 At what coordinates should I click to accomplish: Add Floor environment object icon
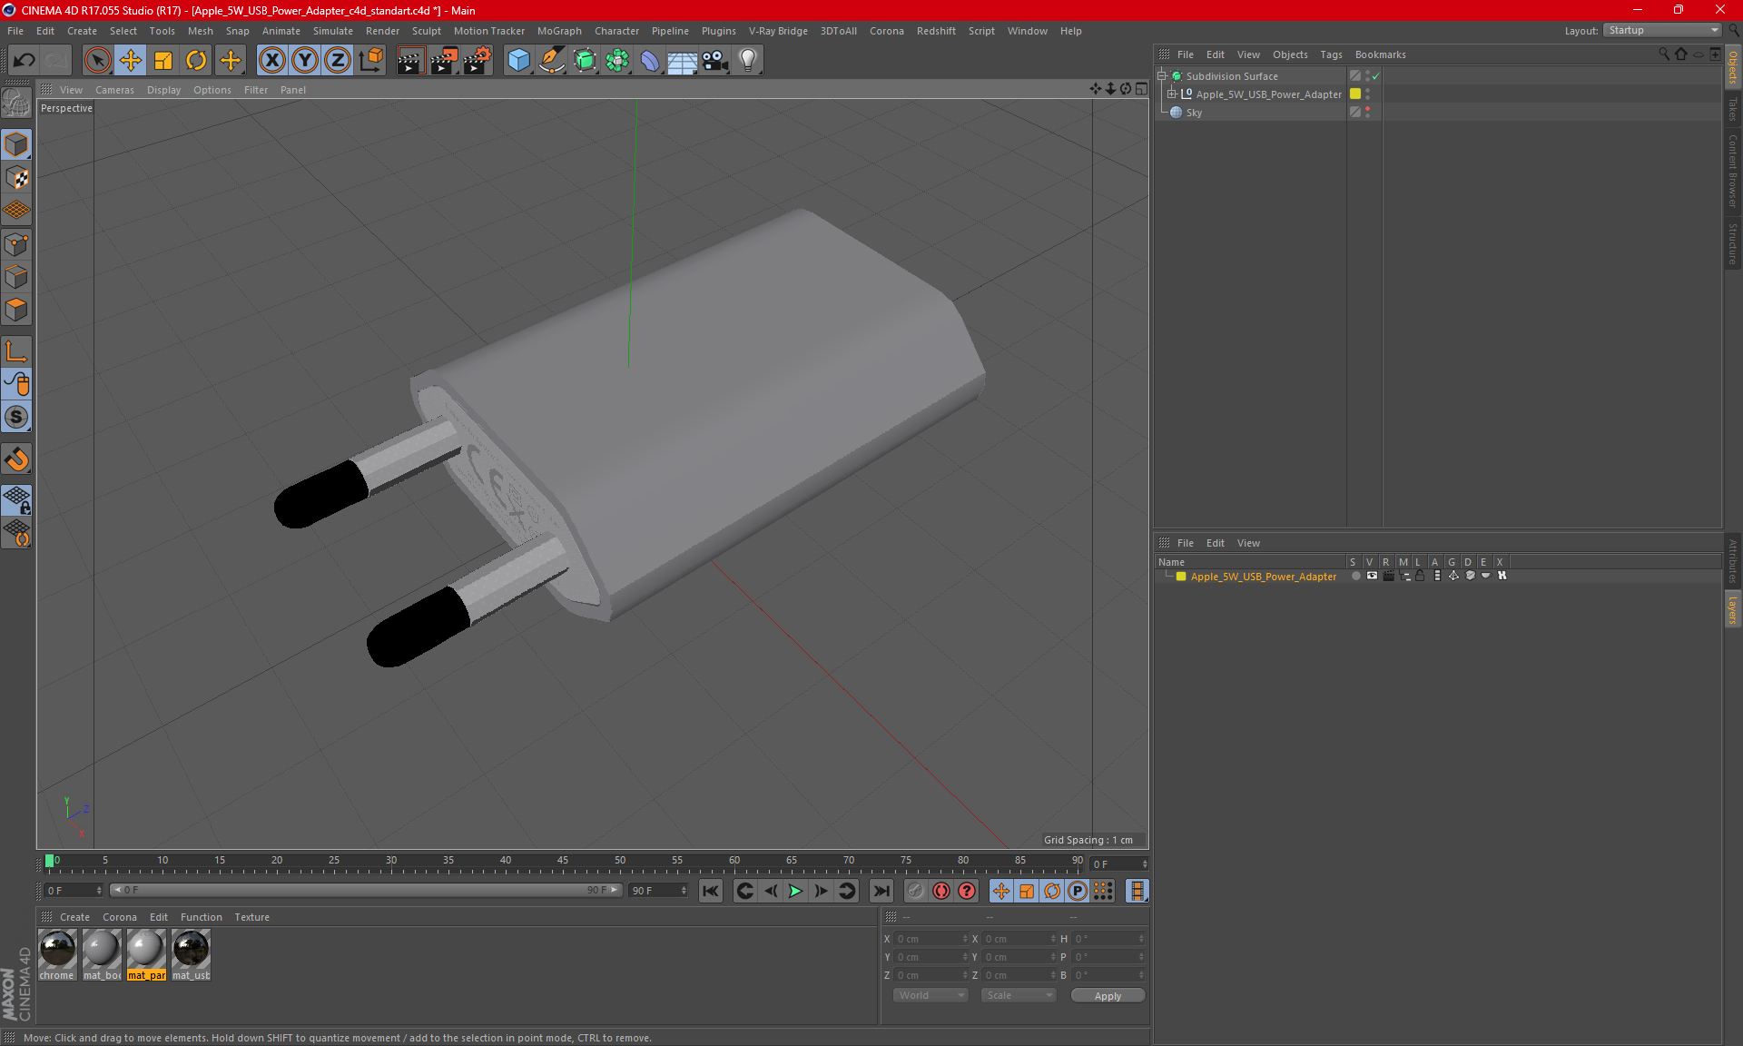click(683, 61)
